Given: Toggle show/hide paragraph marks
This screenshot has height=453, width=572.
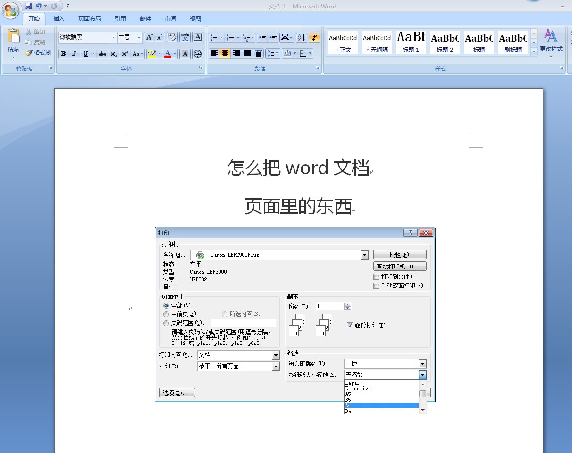Looking at the screenshot, I should (314, 38).
